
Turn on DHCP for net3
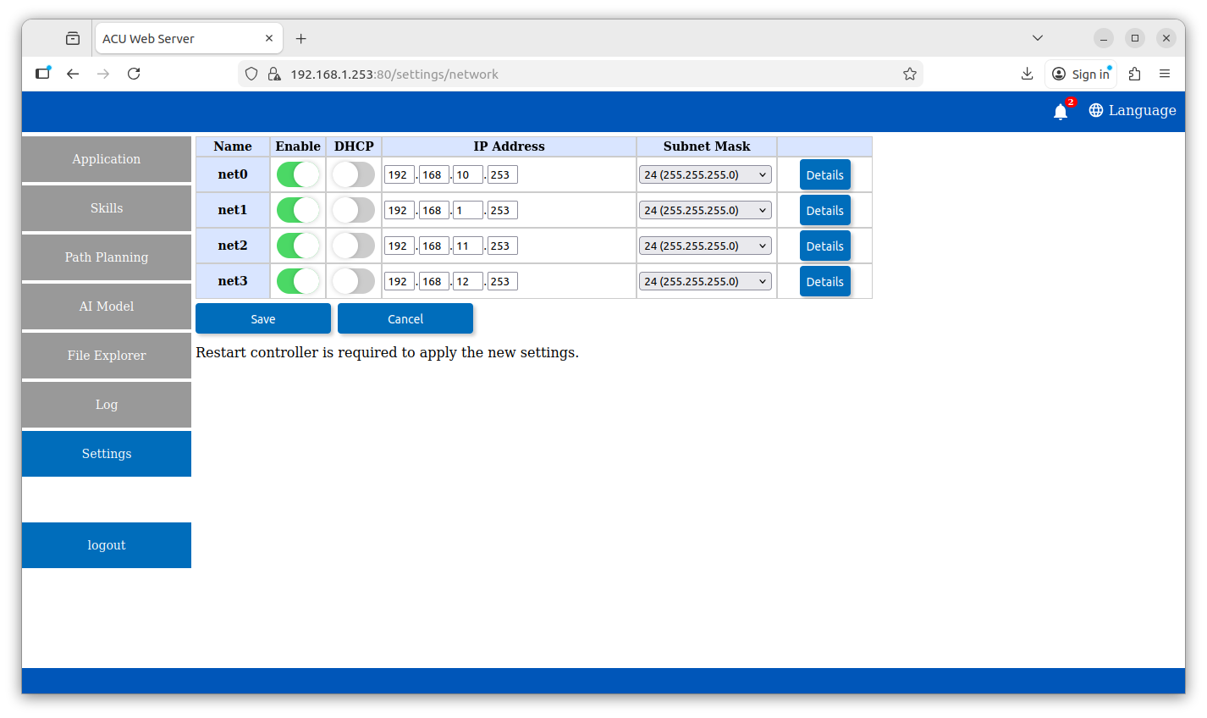tap(353, 281)
